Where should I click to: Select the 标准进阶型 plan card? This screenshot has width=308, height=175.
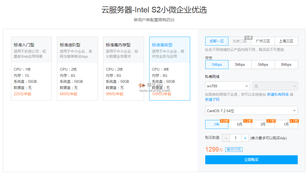click(x=77, y=68)
